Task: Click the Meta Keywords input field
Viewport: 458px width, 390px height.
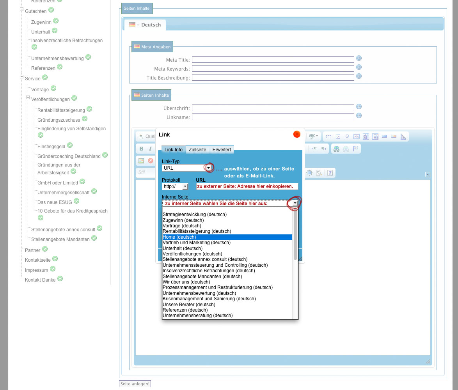Action: click(x=273, y=69)
